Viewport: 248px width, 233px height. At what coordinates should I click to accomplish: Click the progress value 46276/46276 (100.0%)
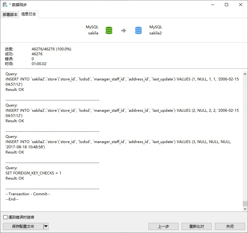(51, 49)
